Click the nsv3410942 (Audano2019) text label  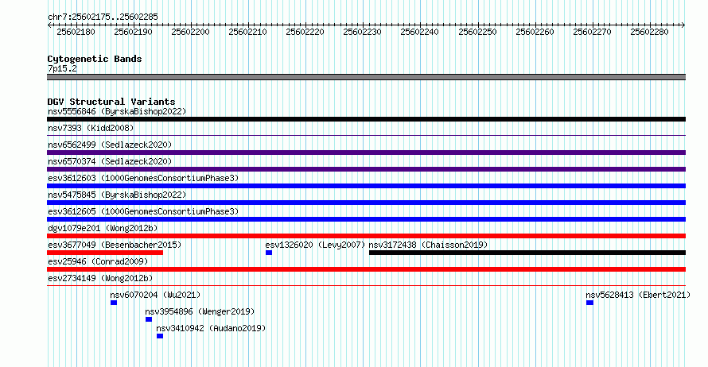click(x=211, y=328)
